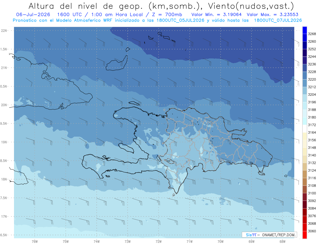Click the '3204' colorbar value
317x245 pixels.
312,95
